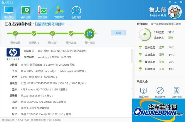Click the 网卡 RTL8105E row

tap(41, 114)
